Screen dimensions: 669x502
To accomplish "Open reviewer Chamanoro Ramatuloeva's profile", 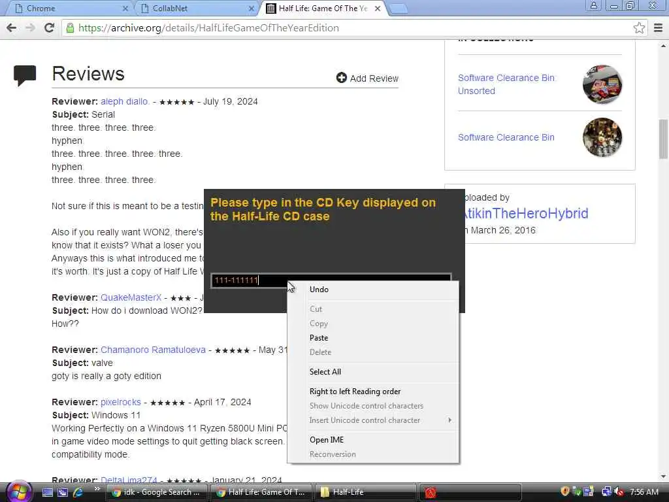I will (x=153, y=350).
